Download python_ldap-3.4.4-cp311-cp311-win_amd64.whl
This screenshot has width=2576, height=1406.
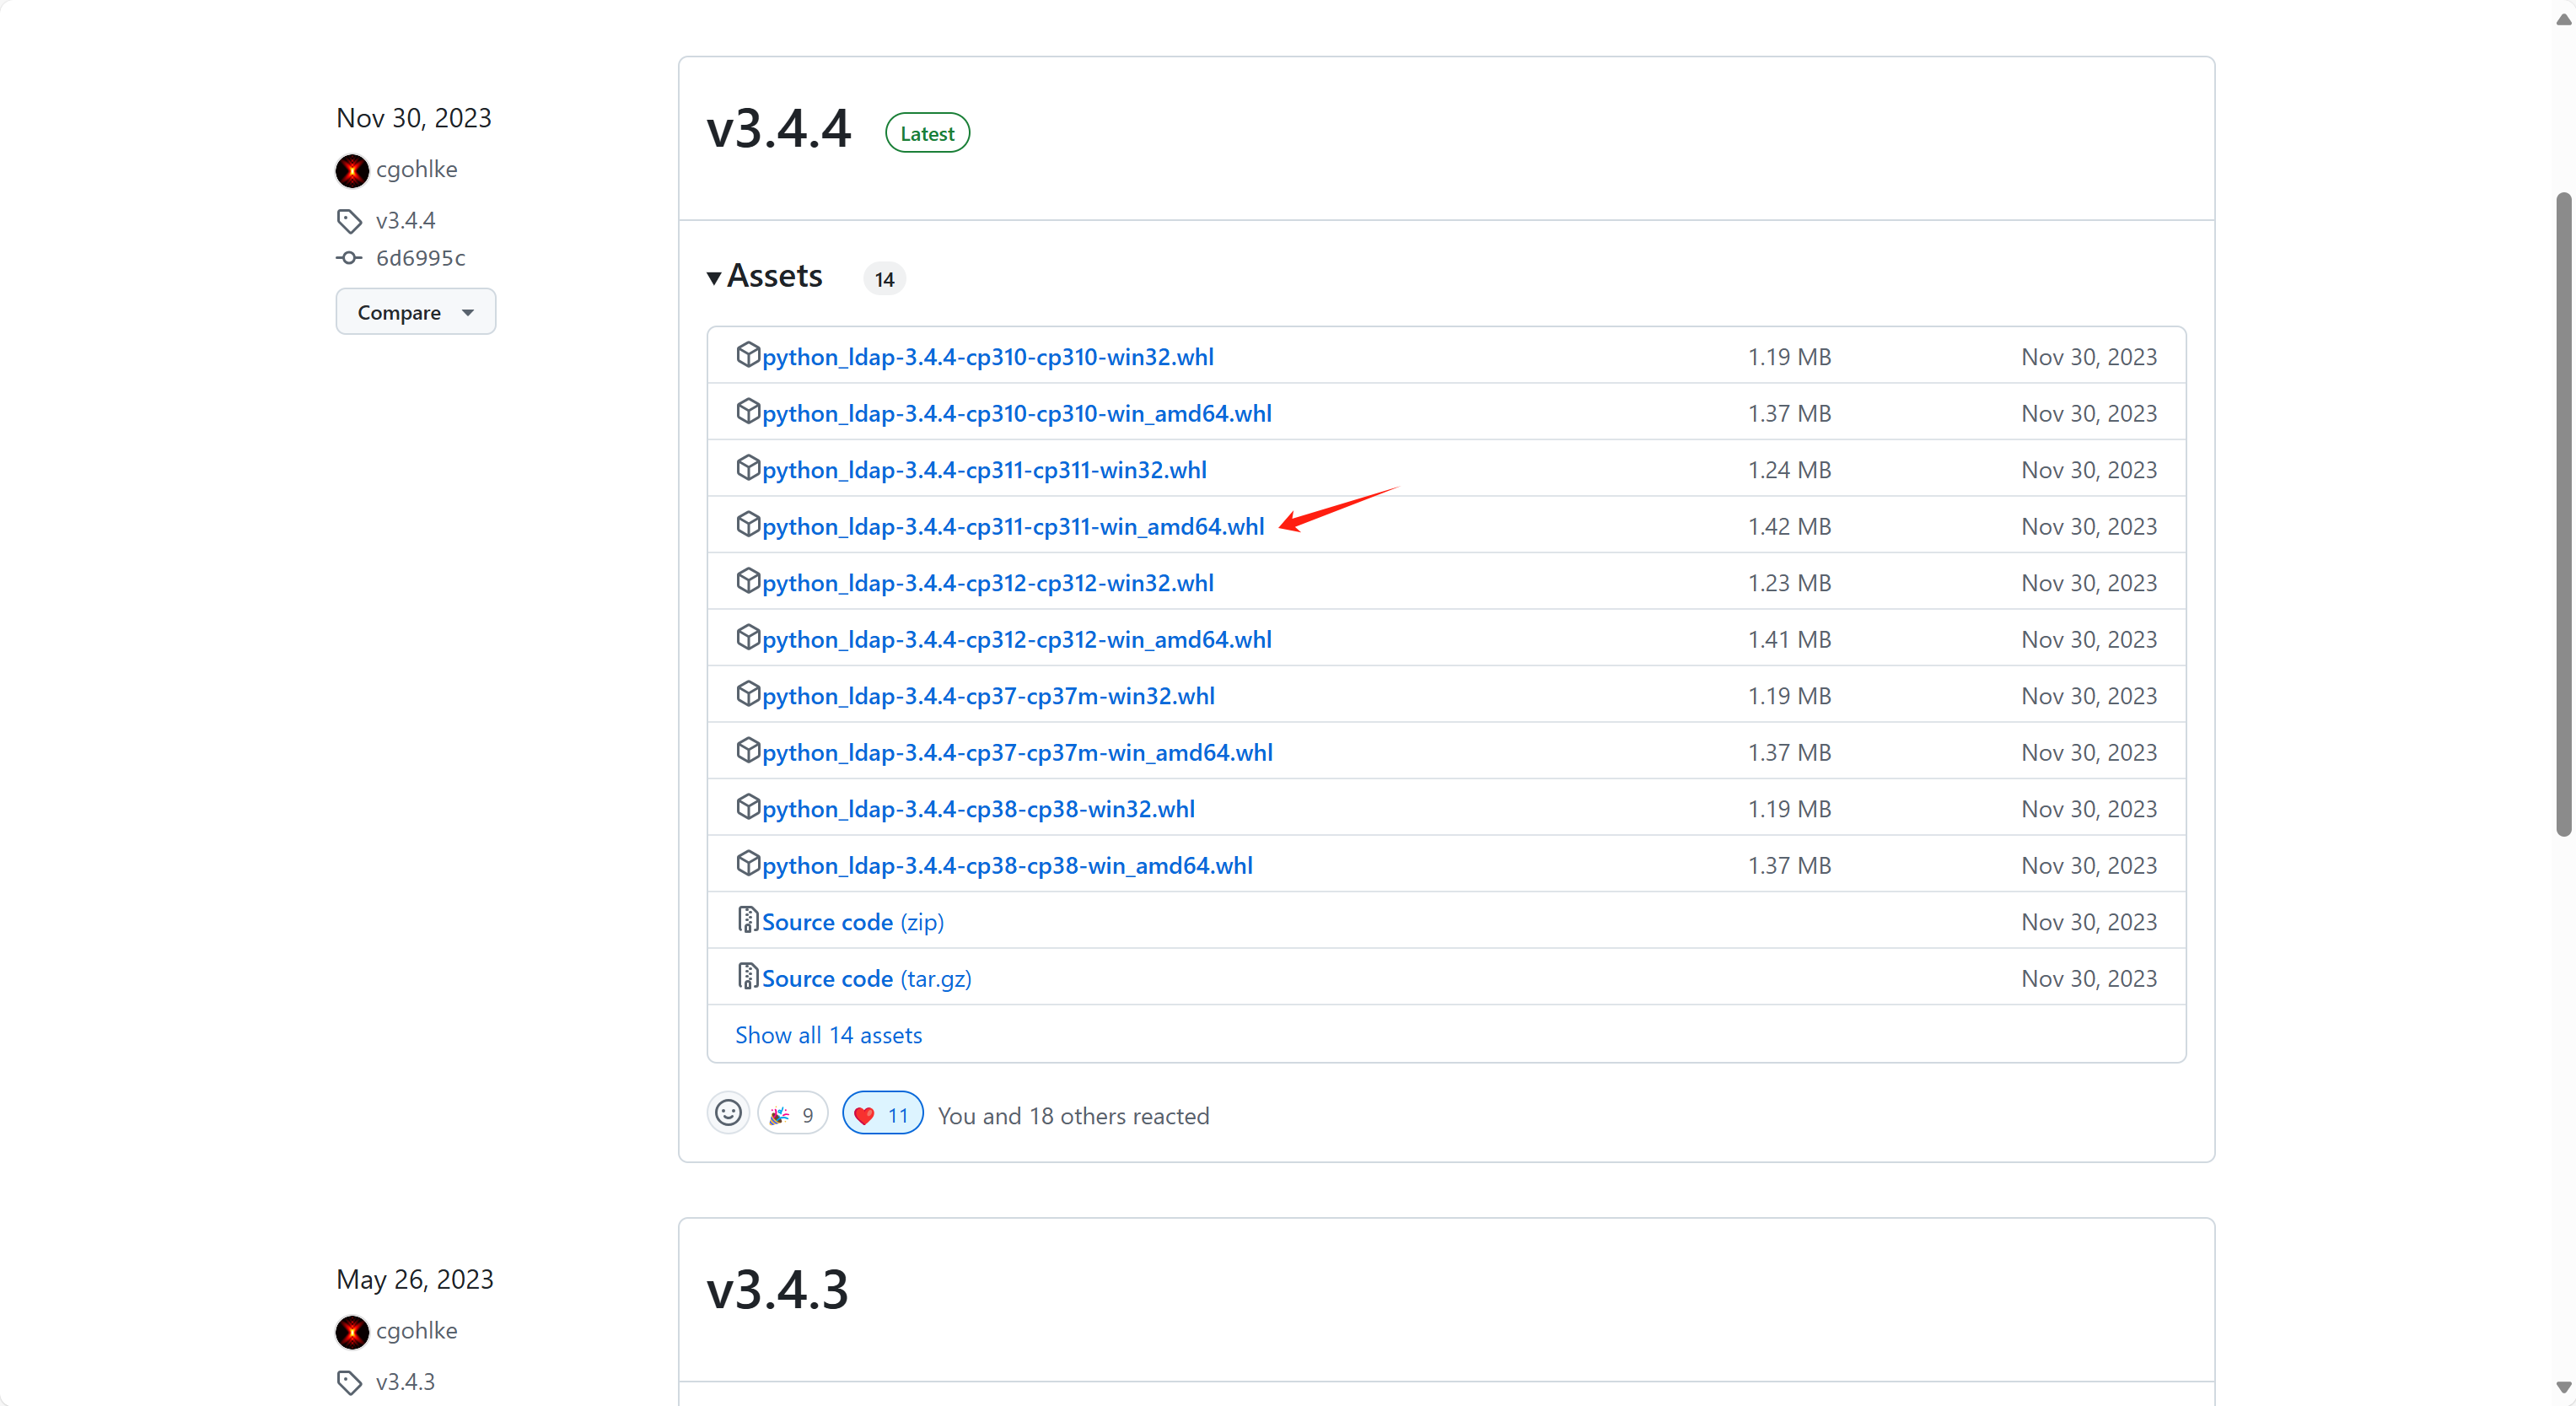tap(1013, 526)
